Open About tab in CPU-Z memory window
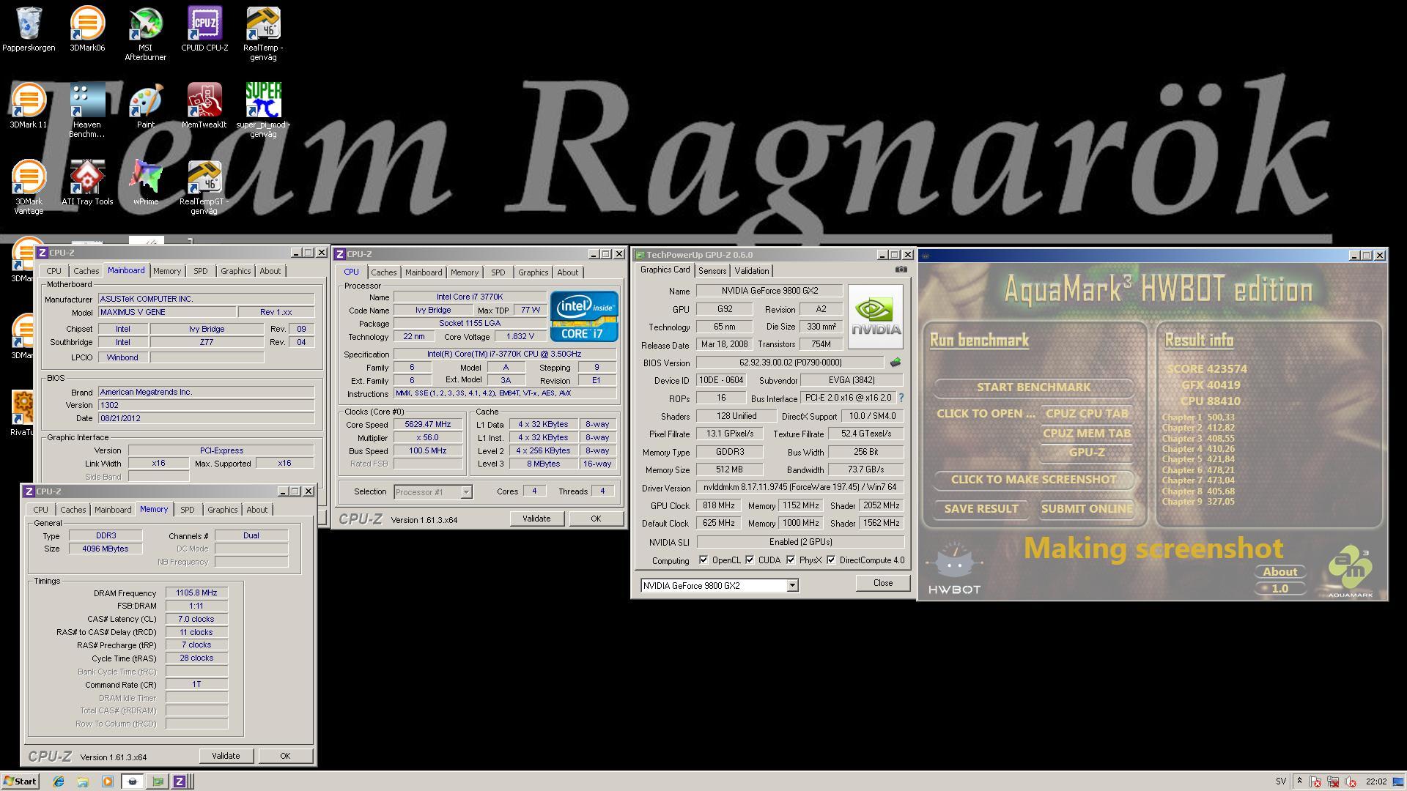Image resolution: width=1407 pixels, height=791 pixels. point(256,510)
